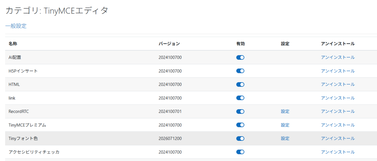
Task: Click version 2026071200 of Tinyフォント色
Action: tap(170, 139)
